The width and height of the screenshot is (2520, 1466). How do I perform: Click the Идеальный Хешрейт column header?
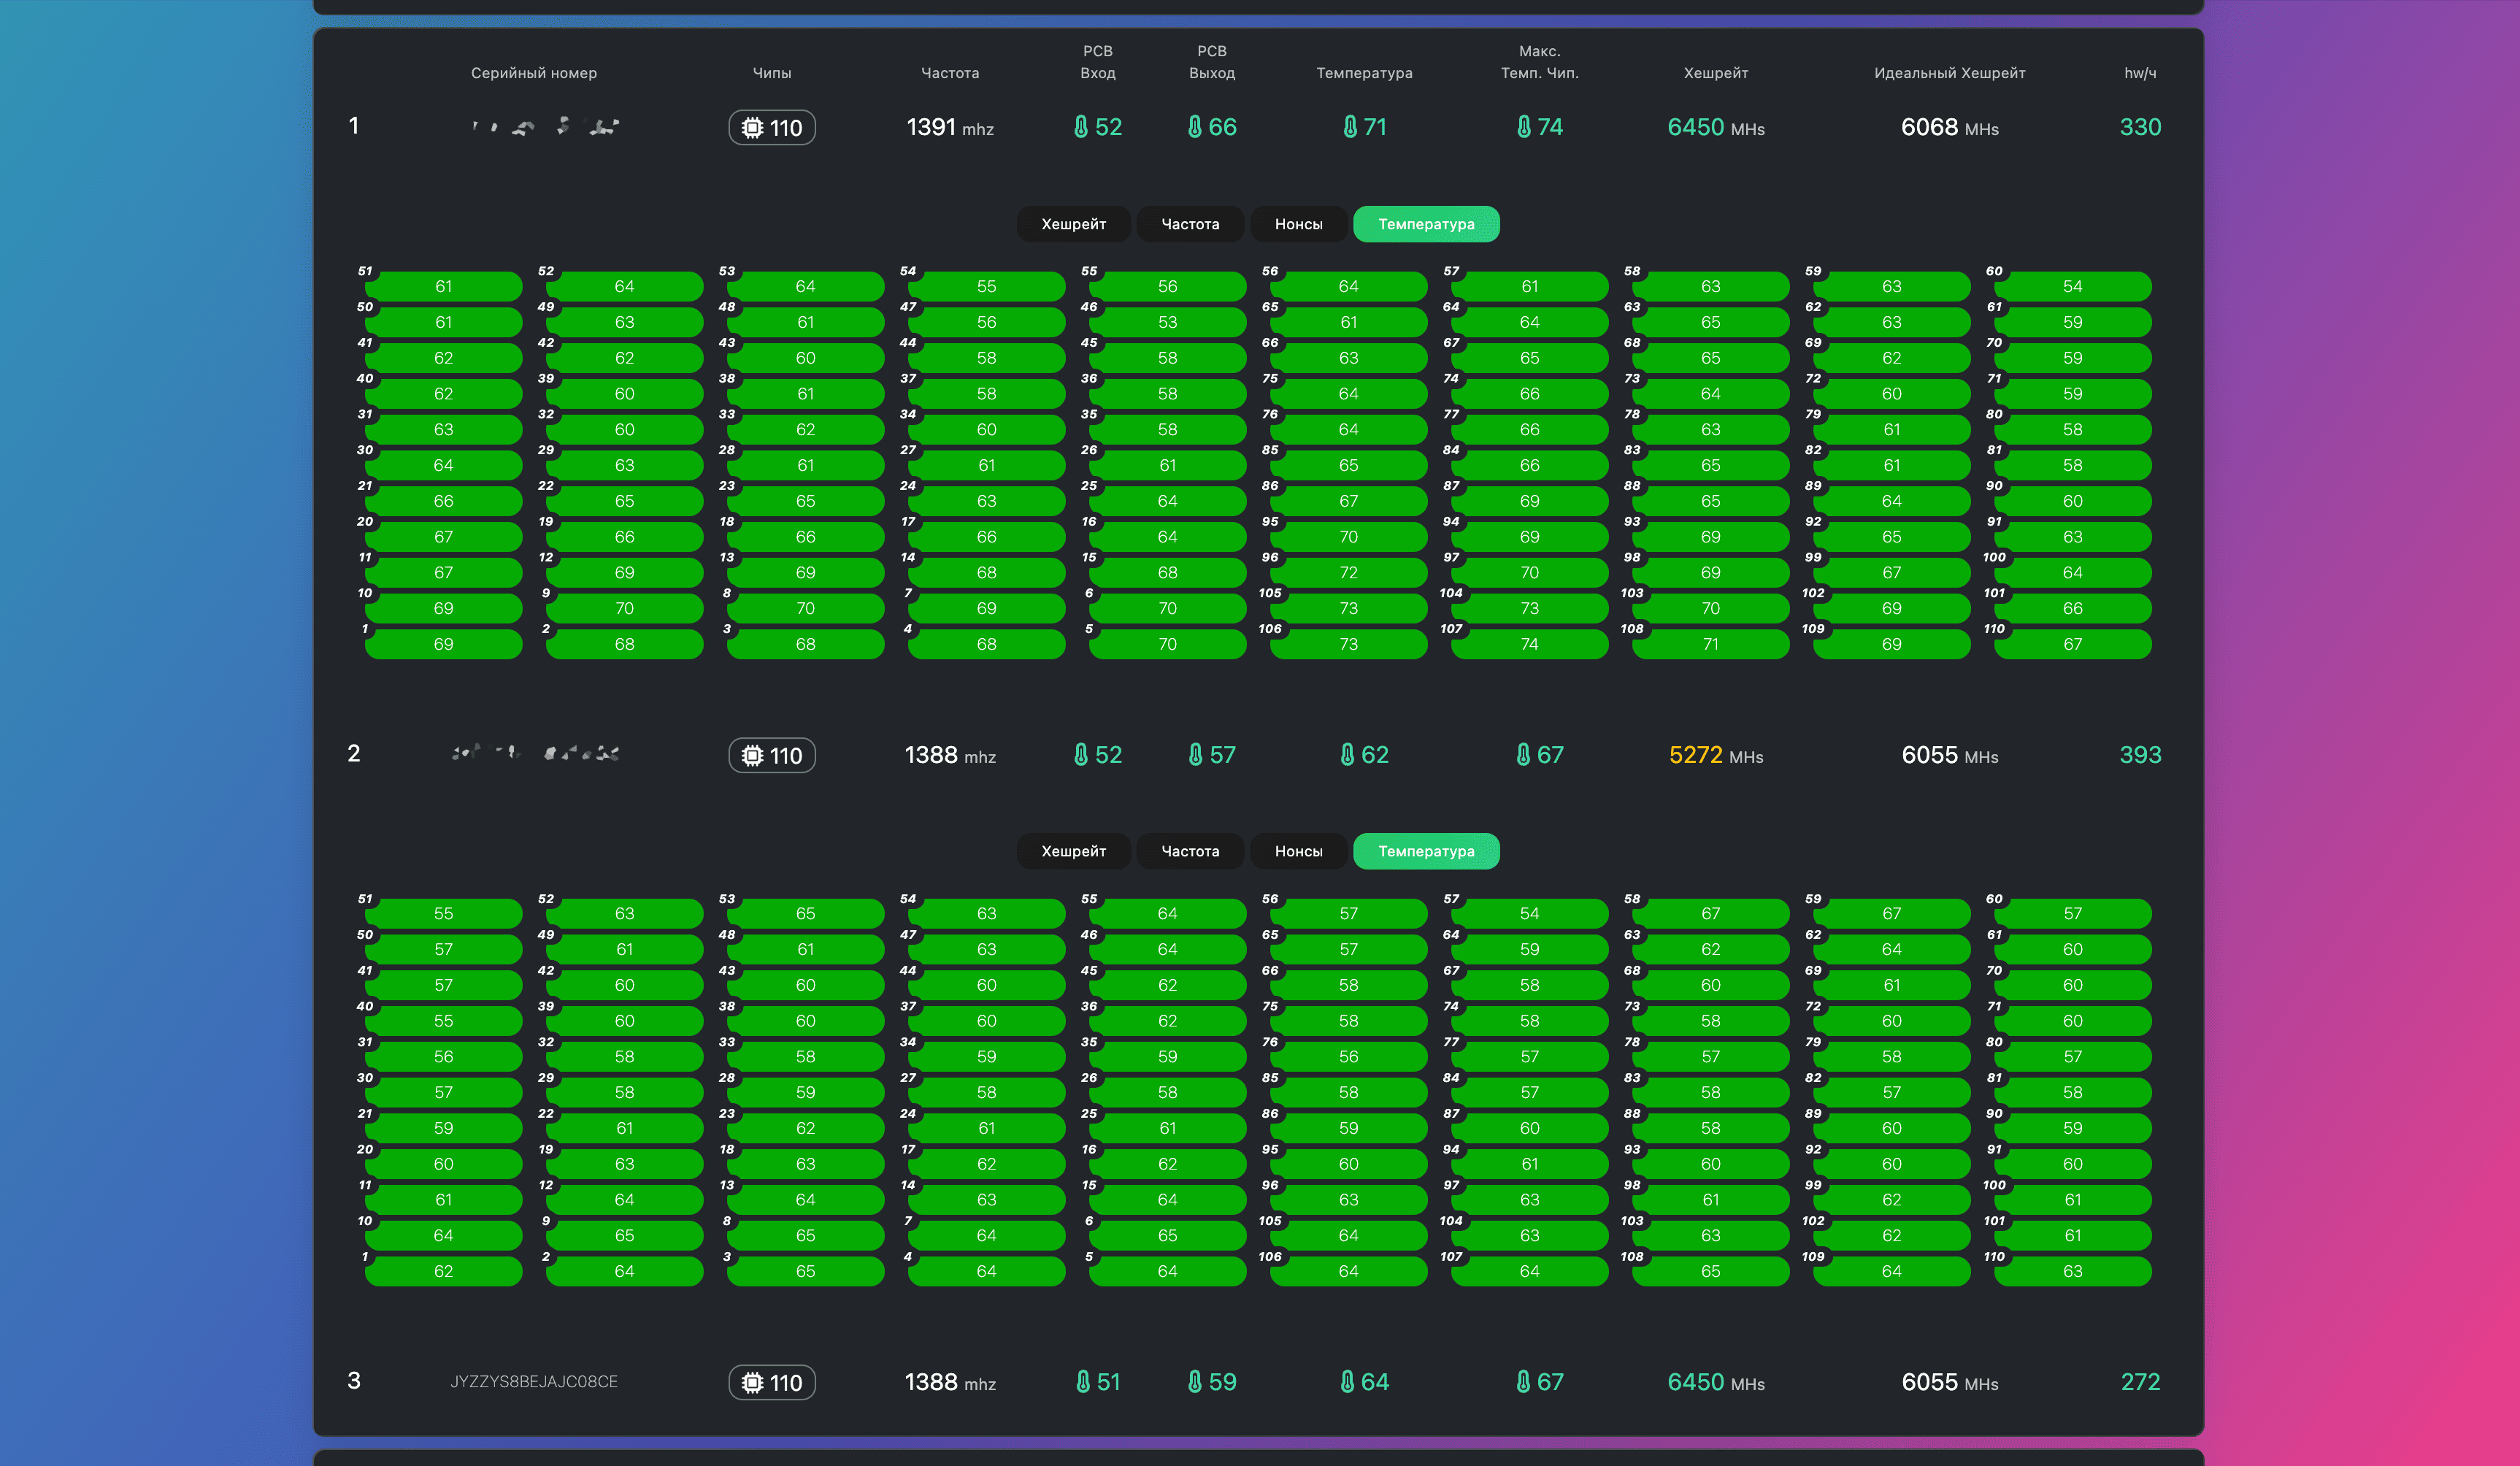coord(1949,73)
